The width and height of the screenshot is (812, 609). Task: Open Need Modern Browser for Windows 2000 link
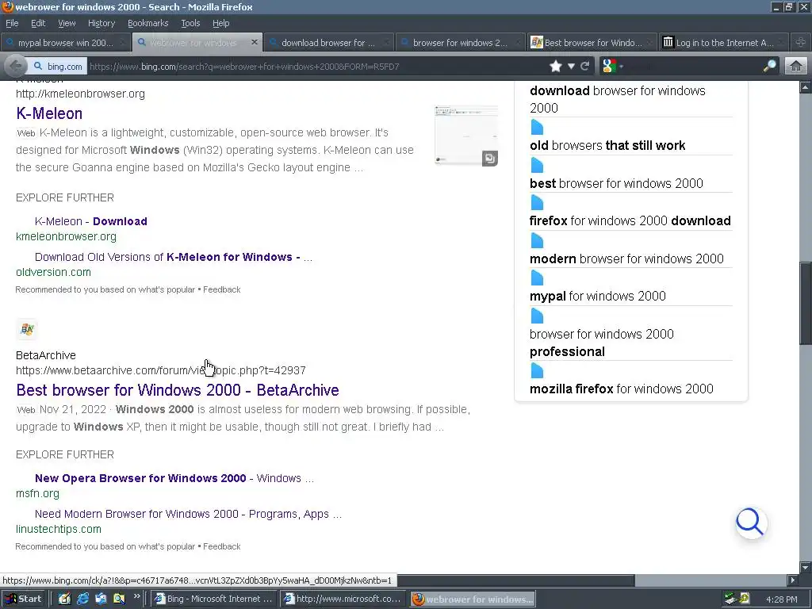[x=188, y=514]
